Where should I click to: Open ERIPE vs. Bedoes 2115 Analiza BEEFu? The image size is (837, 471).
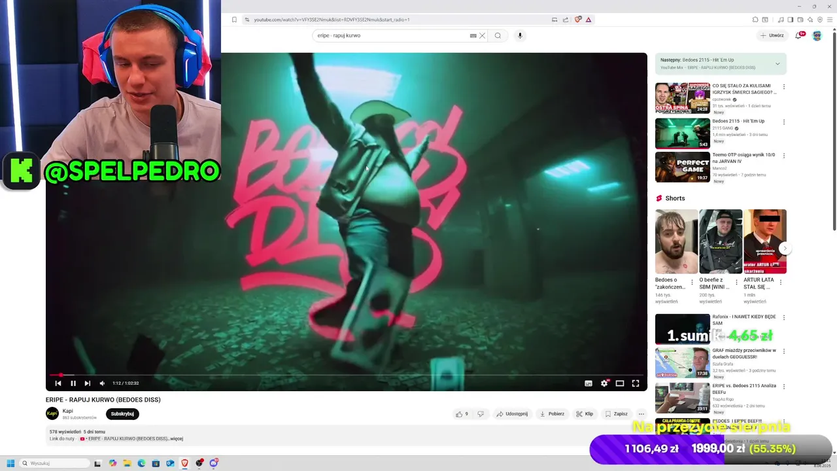click(743, 389)
